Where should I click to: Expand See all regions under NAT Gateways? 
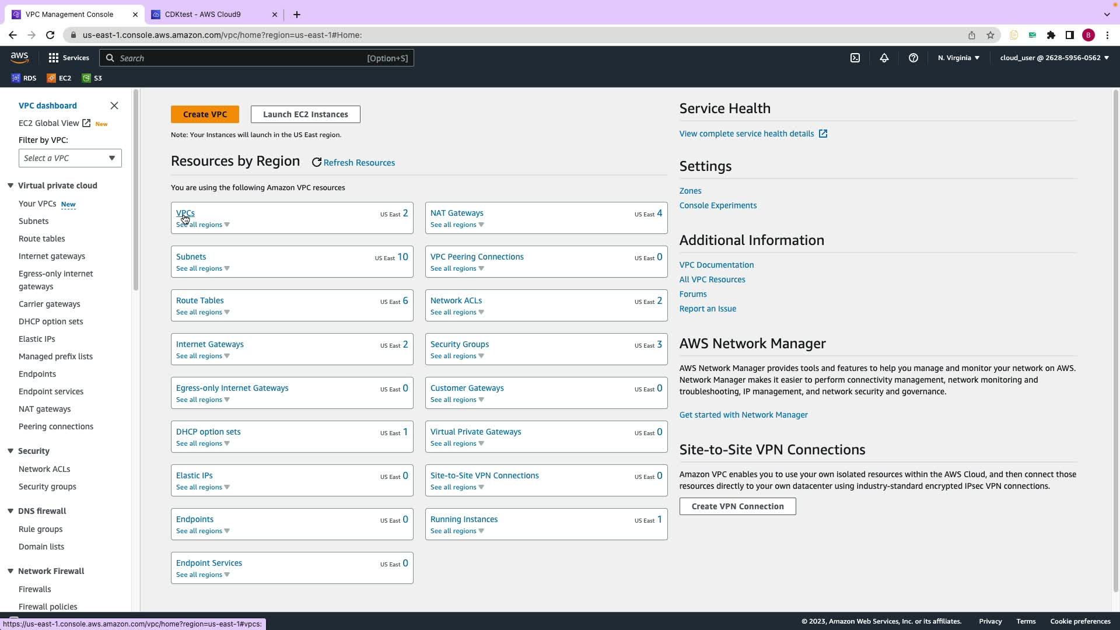(457, 225)
